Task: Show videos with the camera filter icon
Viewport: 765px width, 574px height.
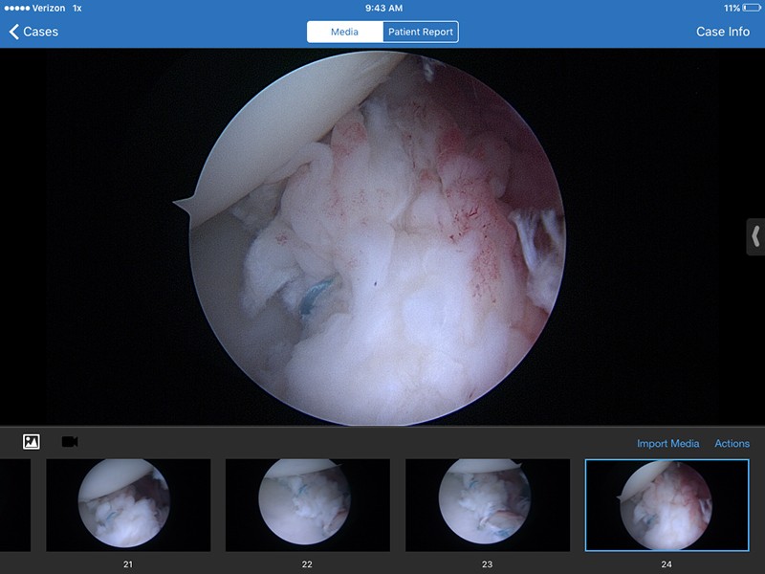Action: (x=70, y=442)
